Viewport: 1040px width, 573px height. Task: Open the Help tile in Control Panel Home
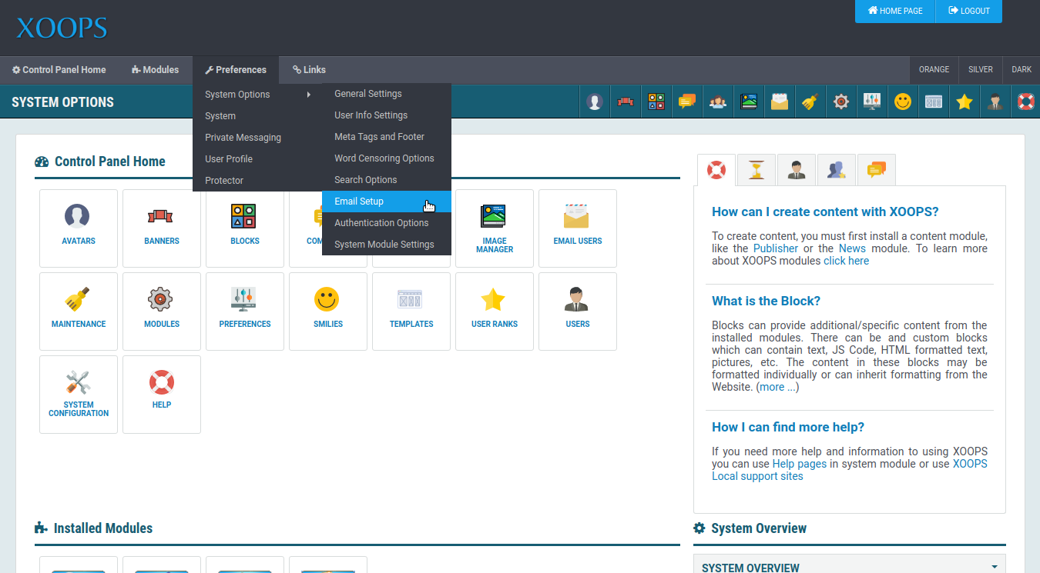(x=162, y=395)
